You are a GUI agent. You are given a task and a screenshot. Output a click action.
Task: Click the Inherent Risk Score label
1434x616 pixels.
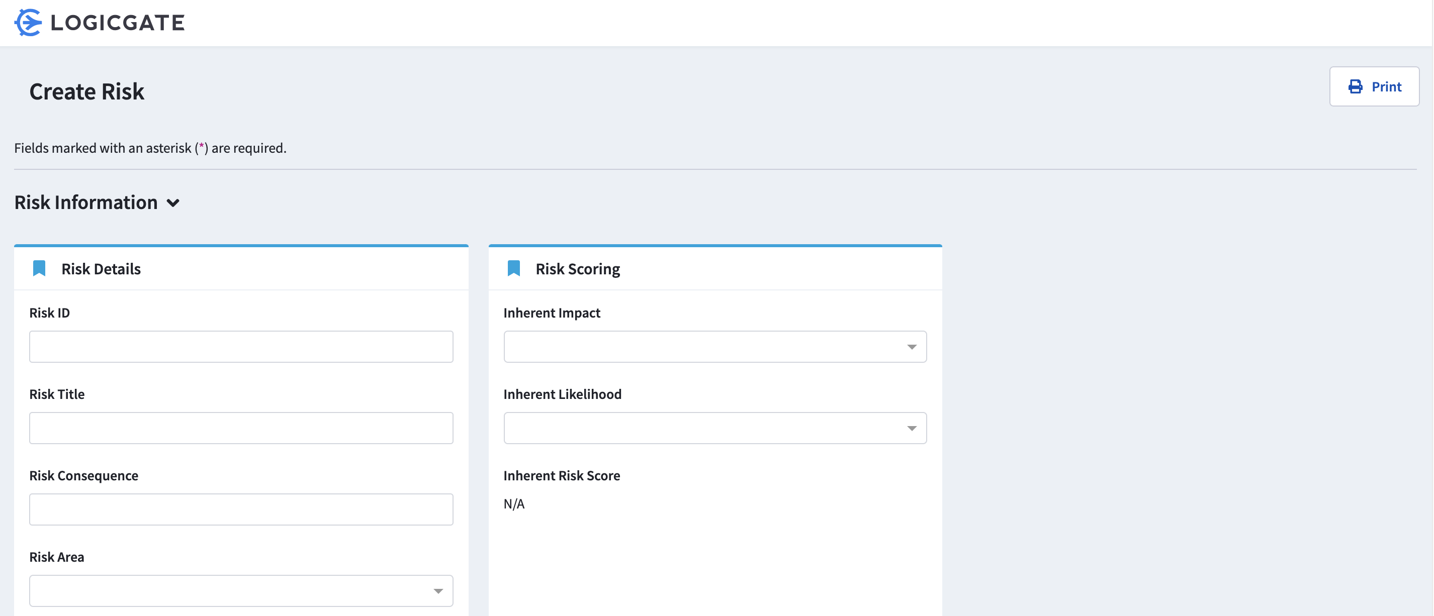[562, 476]
